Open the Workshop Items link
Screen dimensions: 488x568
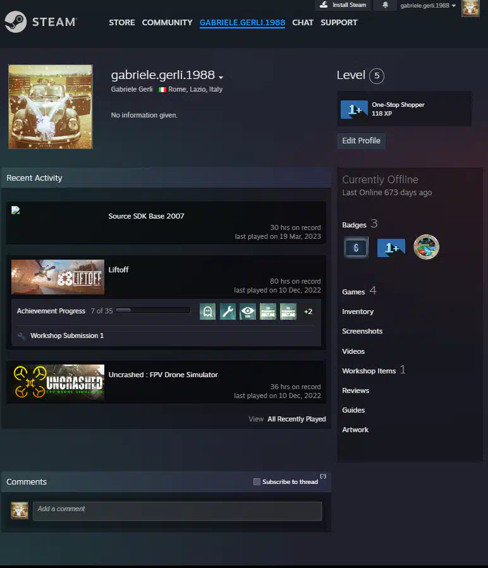(369, 371)
